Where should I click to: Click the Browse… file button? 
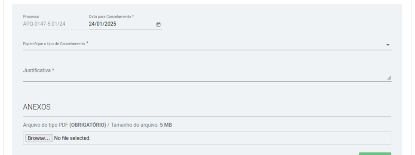(x=39, y=138)
